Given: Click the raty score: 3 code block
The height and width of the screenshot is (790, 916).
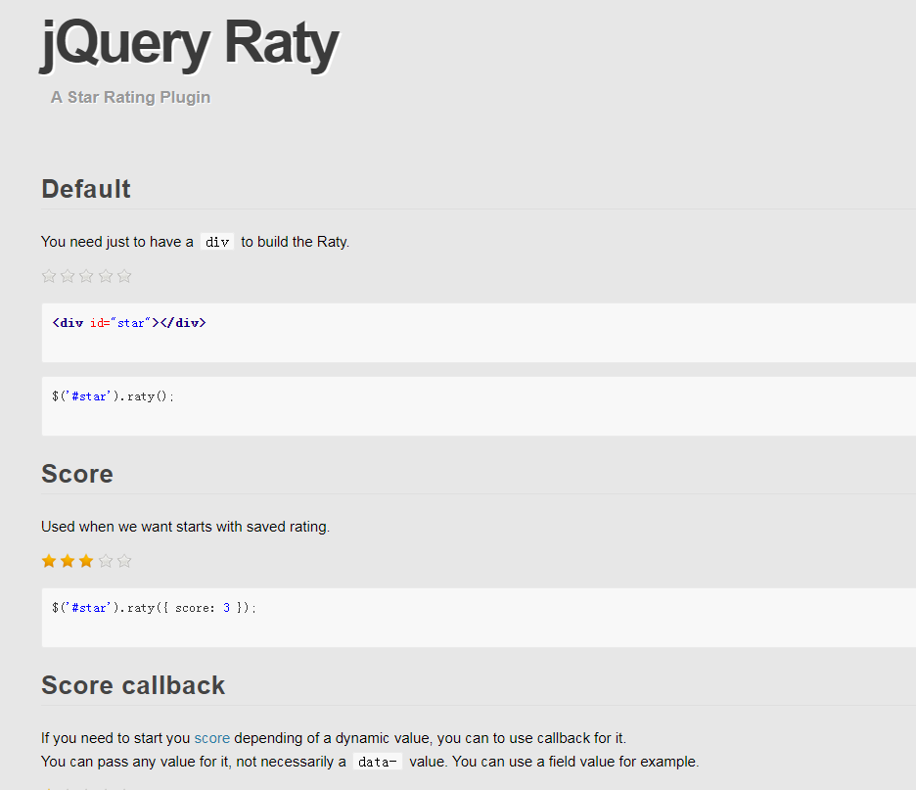Looking at the screenshot, I should coord(479,618).
